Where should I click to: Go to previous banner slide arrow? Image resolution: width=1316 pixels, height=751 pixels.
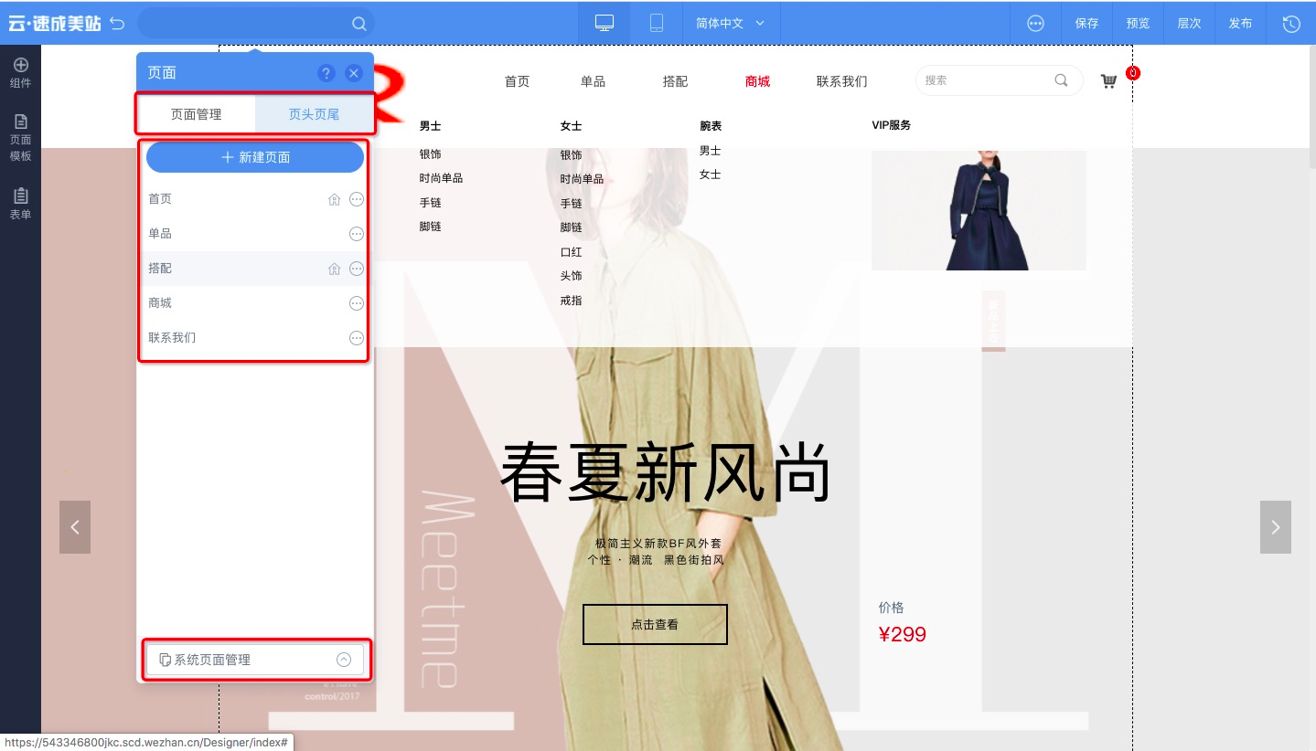[x=75, y=527]
